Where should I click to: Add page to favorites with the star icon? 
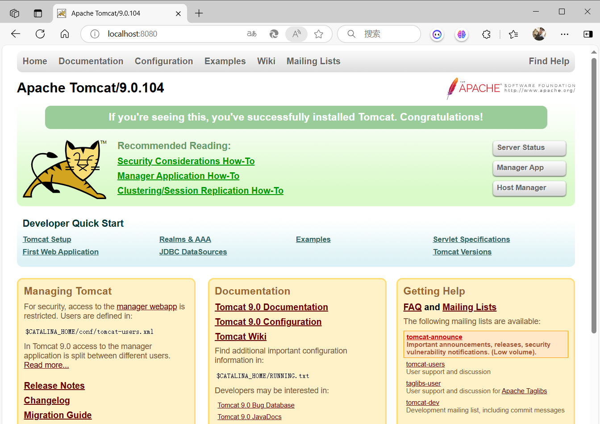319,34
